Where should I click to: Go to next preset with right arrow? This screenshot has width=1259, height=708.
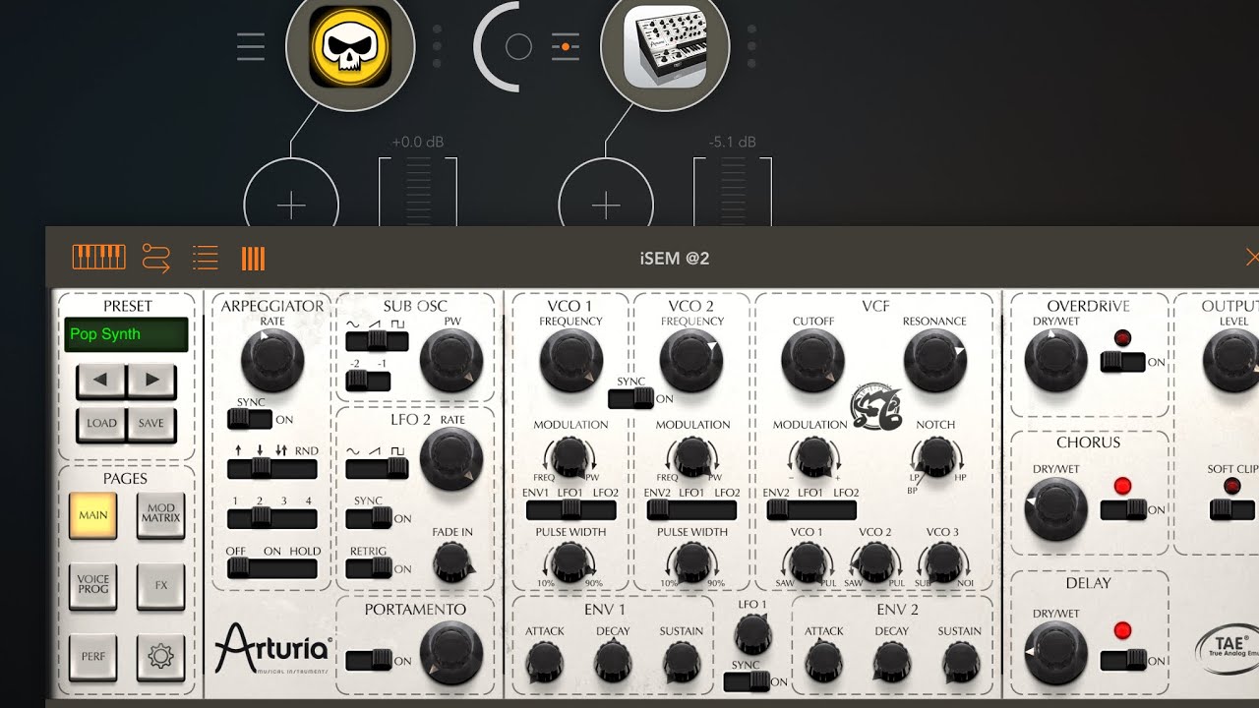(151, 380)
